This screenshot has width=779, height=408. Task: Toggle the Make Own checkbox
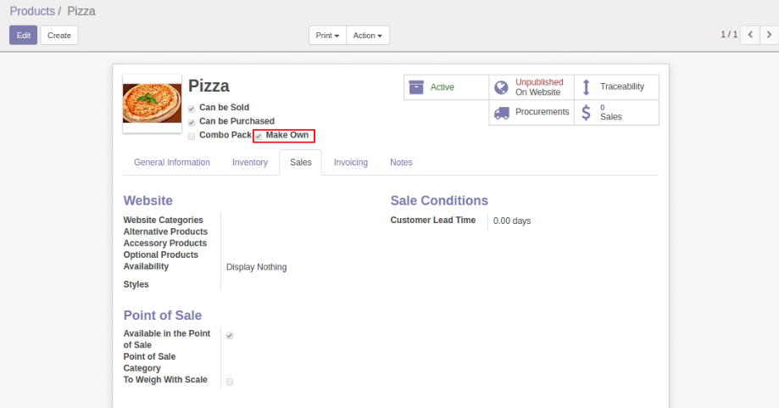pos(259,136)
